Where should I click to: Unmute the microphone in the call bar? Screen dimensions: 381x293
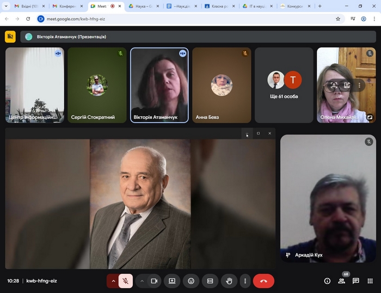point(126,281)
